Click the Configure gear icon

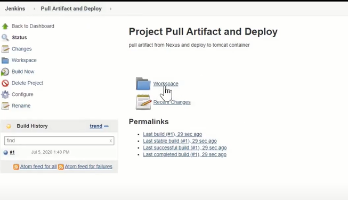tap(5, 94)
